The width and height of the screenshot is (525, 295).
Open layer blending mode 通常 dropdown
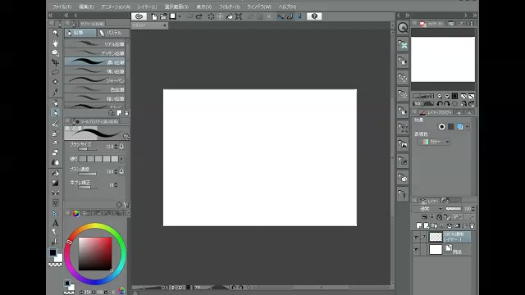427,209
